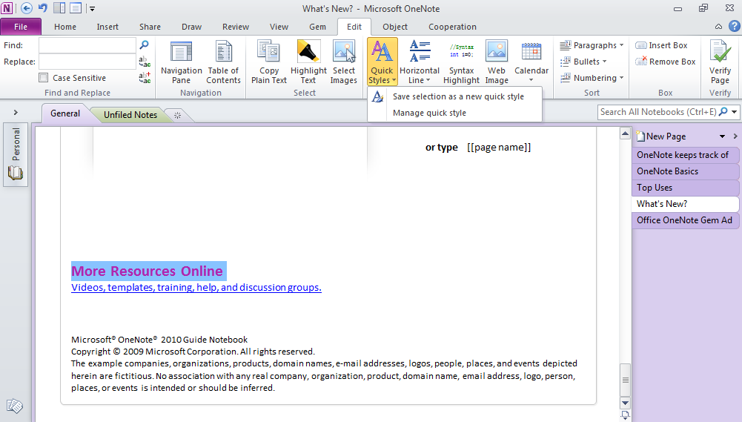The width and height of the screenshot is (742, 422).
Task: Minimize the ribbon with the caret
Action: click(x=718, y=27)
